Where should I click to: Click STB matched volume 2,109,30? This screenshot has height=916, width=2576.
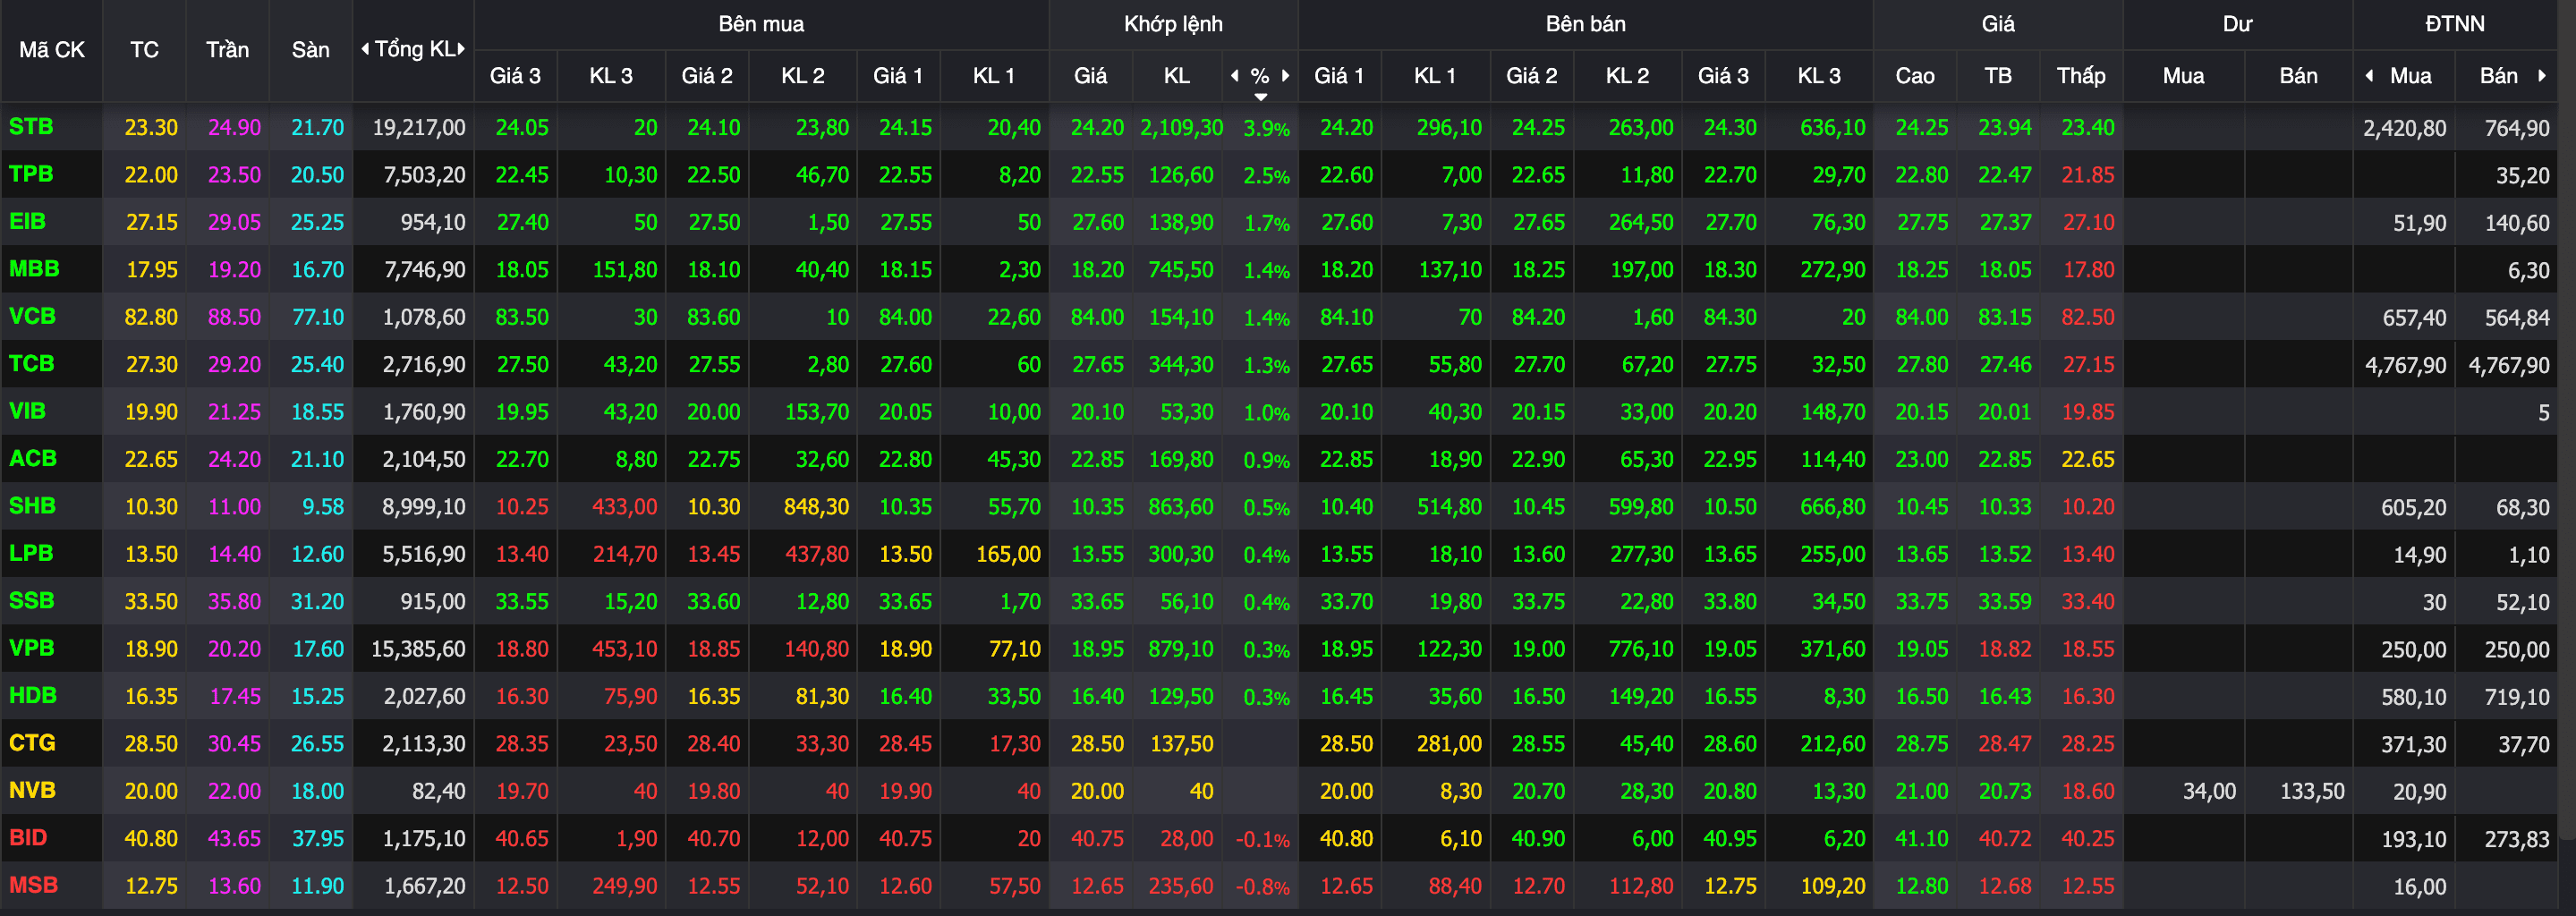pos(1181,128)
